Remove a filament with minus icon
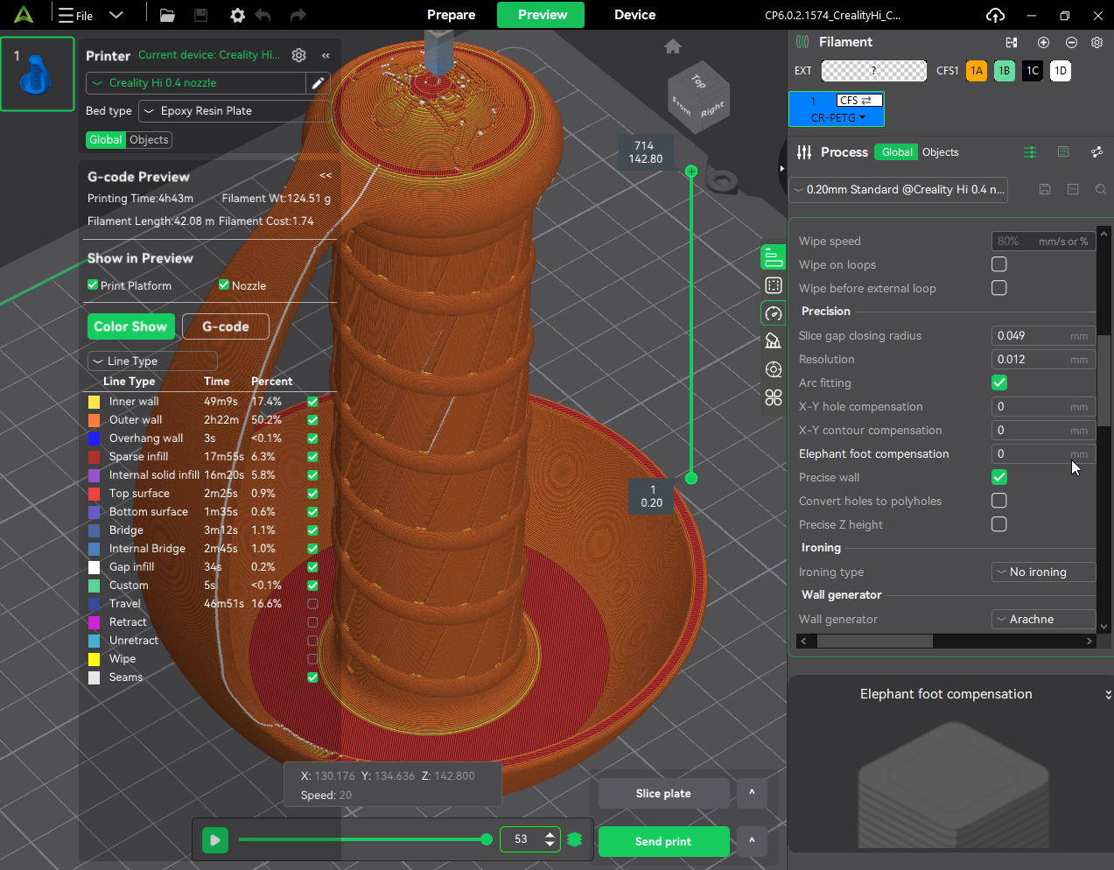 (x=1071, y=42)
